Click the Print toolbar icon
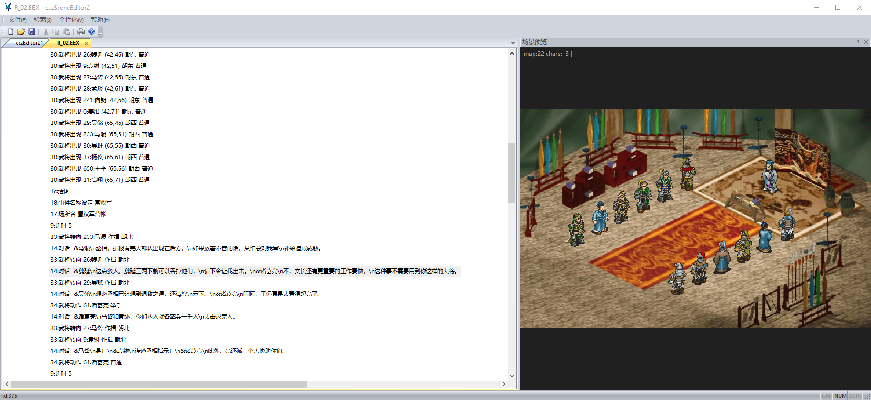The image size is (871, 400). coord(81,31)
